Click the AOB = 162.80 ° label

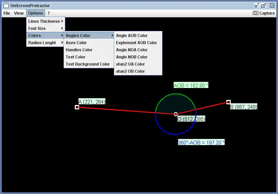coord(191,85)
